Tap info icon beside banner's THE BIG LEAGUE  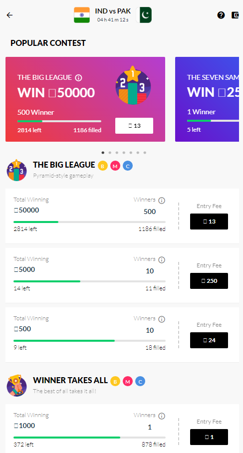pos(79,78)
